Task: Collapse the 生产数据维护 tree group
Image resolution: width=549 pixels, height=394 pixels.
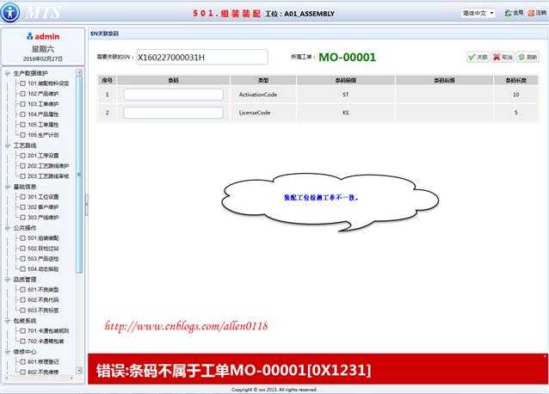Action: point(8,73)
